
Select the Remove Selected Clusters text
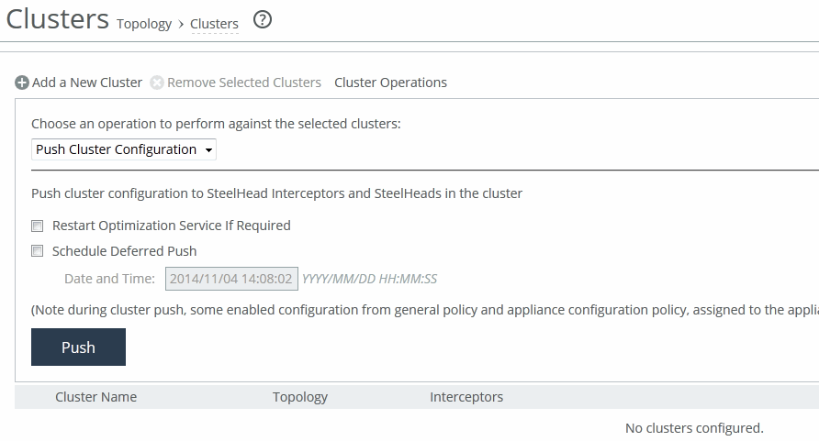(244, 83)
